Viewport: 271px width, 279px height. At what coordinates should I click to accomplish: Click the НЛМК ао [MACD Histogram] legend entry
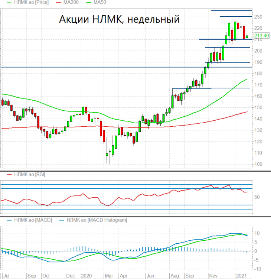coord(93,220)
